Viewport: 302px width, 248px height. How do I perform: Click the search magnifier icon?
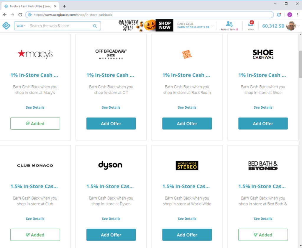(95, 26)
